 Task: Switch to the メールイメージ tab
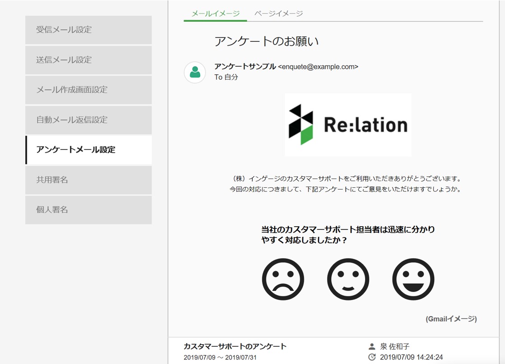point(215,14)
